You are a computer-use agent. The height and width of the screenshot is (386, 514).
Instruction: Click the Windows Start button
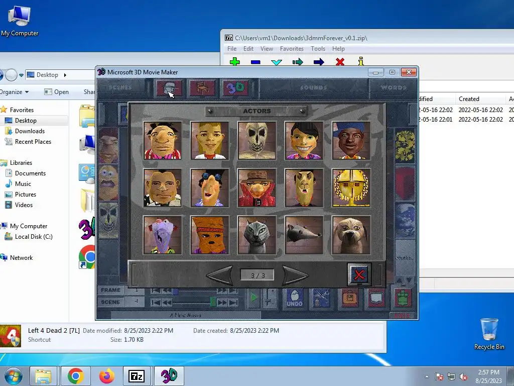click(x=13, y=376)
